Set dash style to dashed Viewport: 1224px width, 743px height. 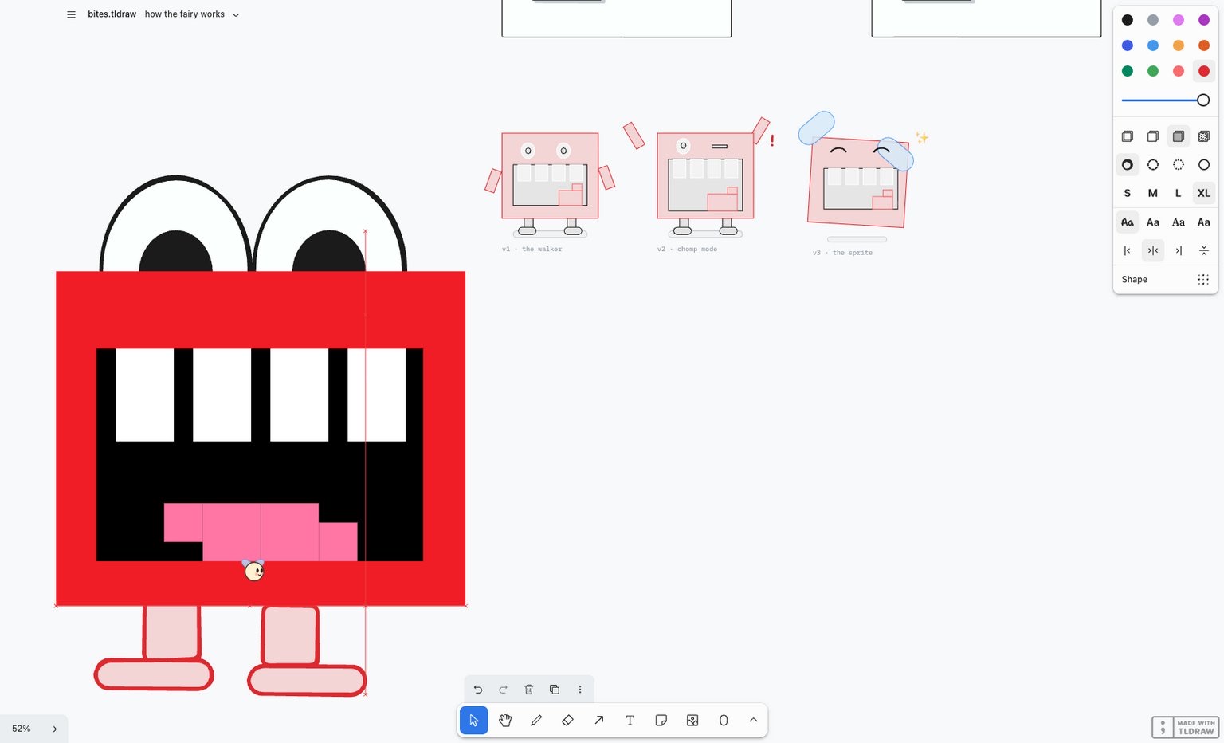tap(1152, 165)
